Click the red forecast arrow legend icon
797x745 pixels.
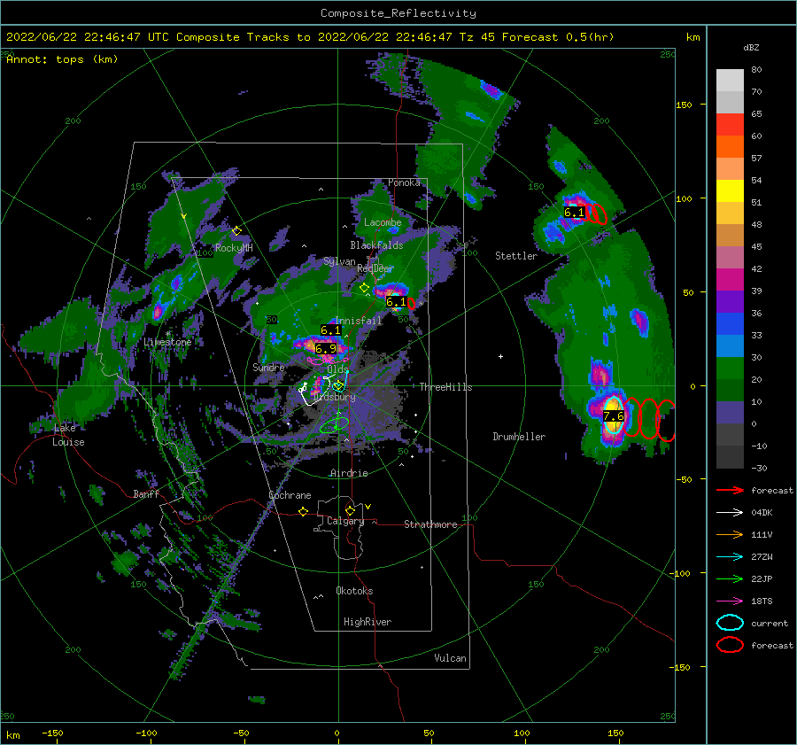click(730, 490)
